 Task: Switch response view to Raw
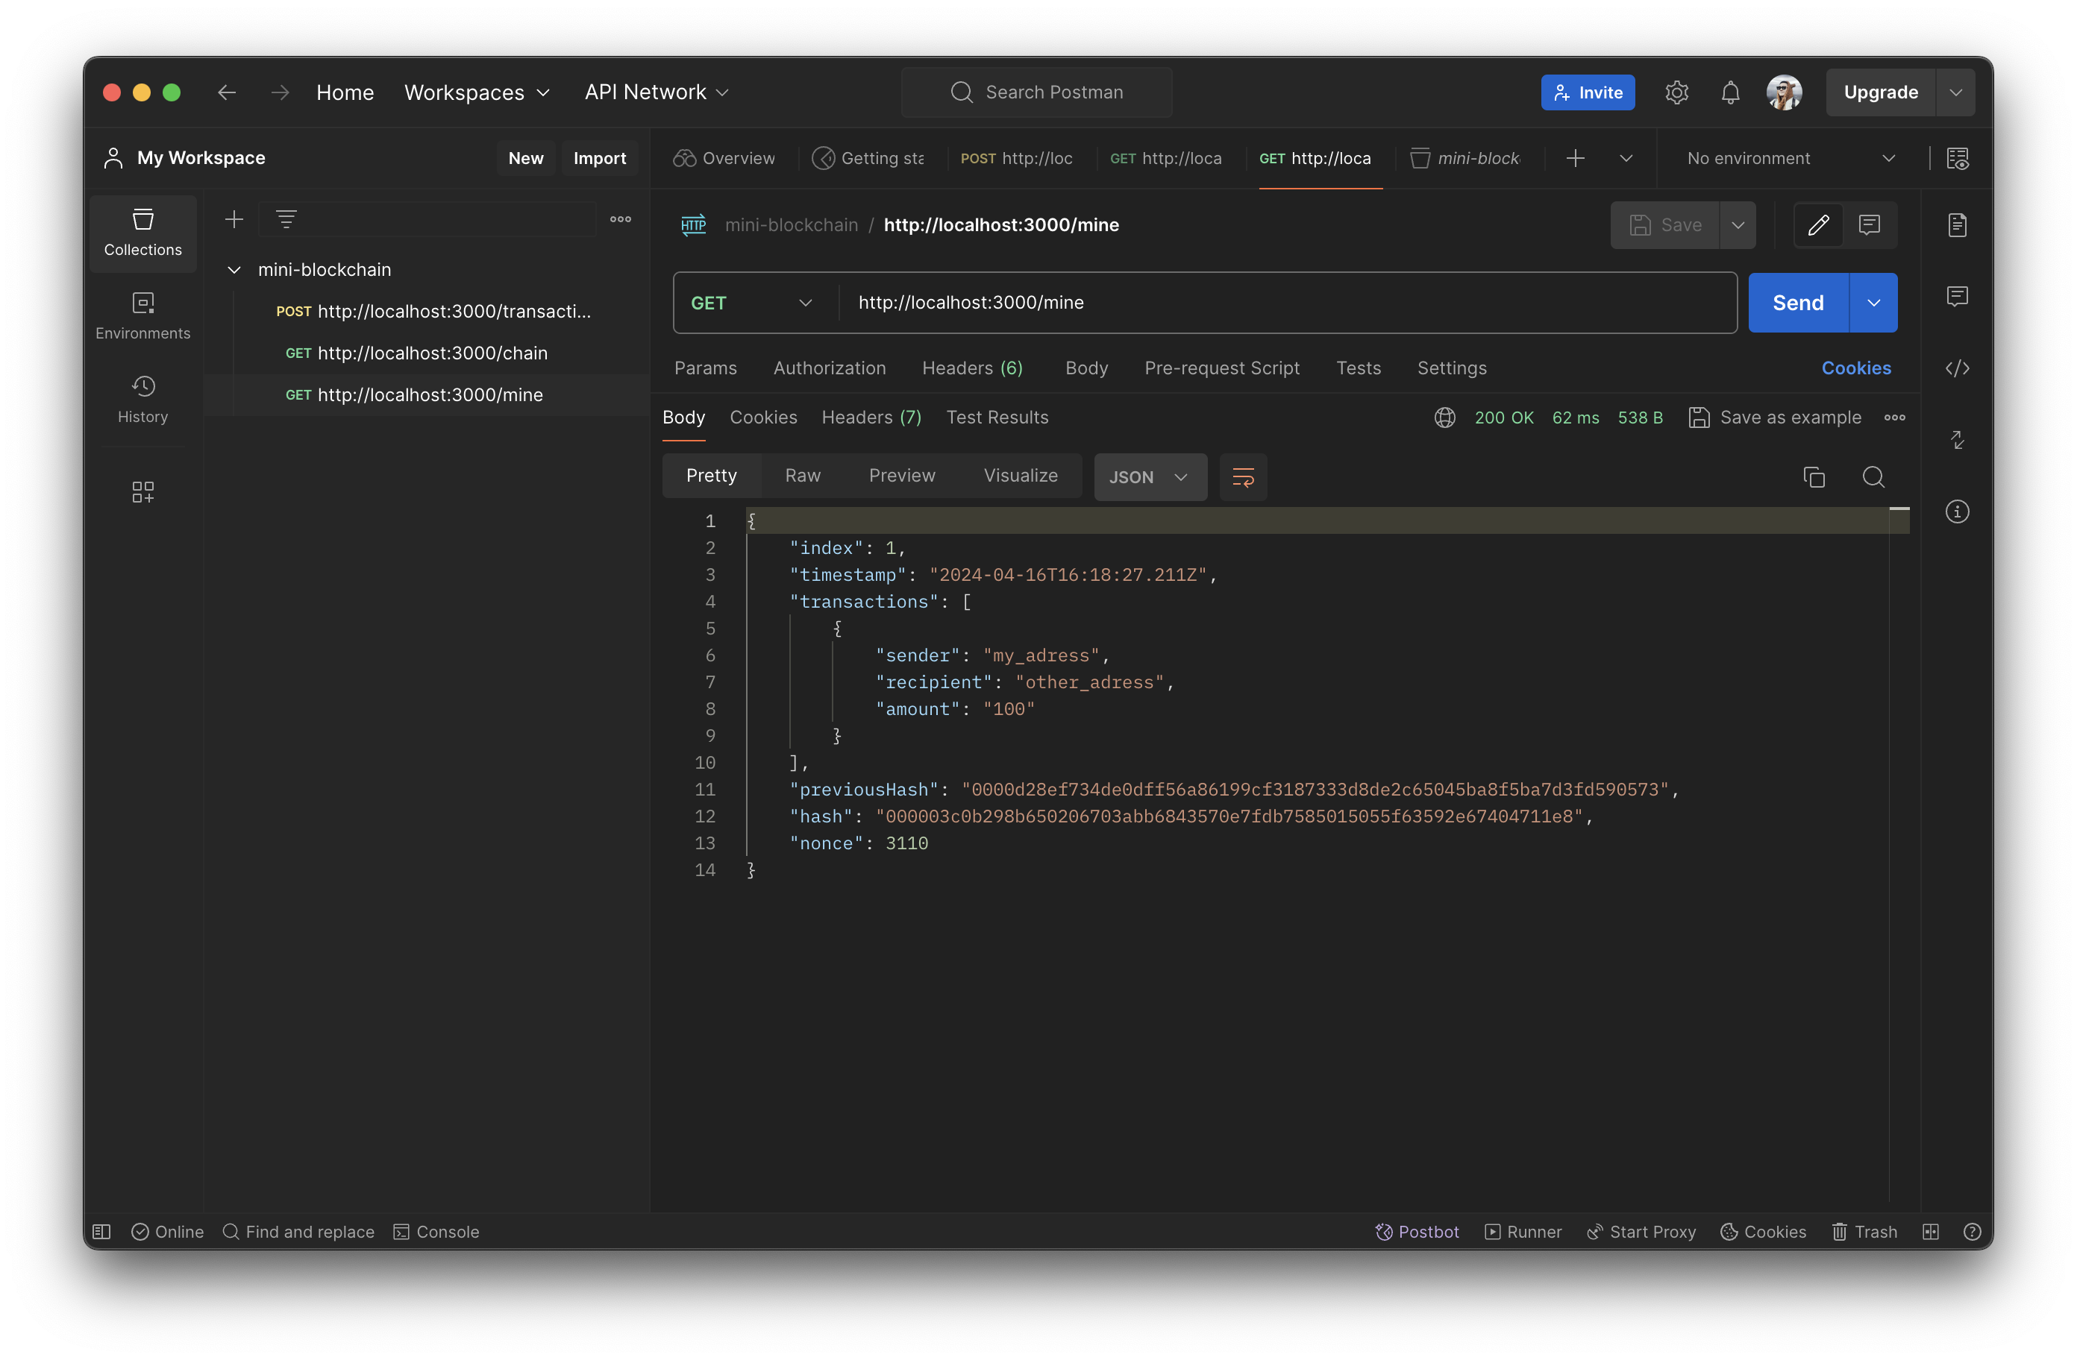pos(802,476)
